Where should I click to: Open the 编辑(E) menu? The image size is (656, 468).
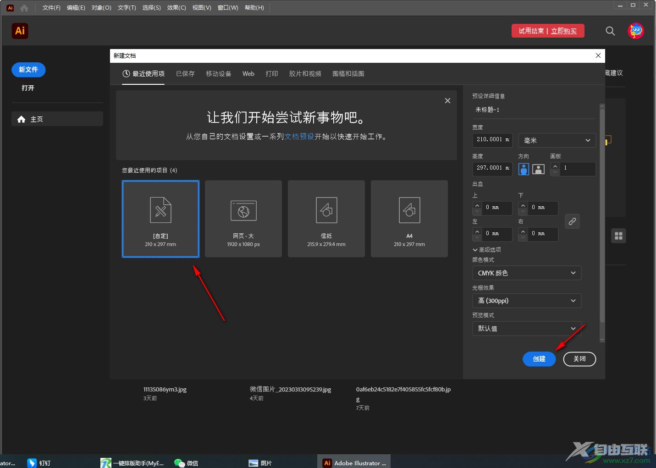coord(76,8)
